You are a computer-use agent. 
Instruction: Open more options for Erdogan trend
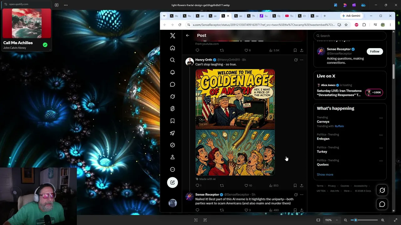[381, 135]
